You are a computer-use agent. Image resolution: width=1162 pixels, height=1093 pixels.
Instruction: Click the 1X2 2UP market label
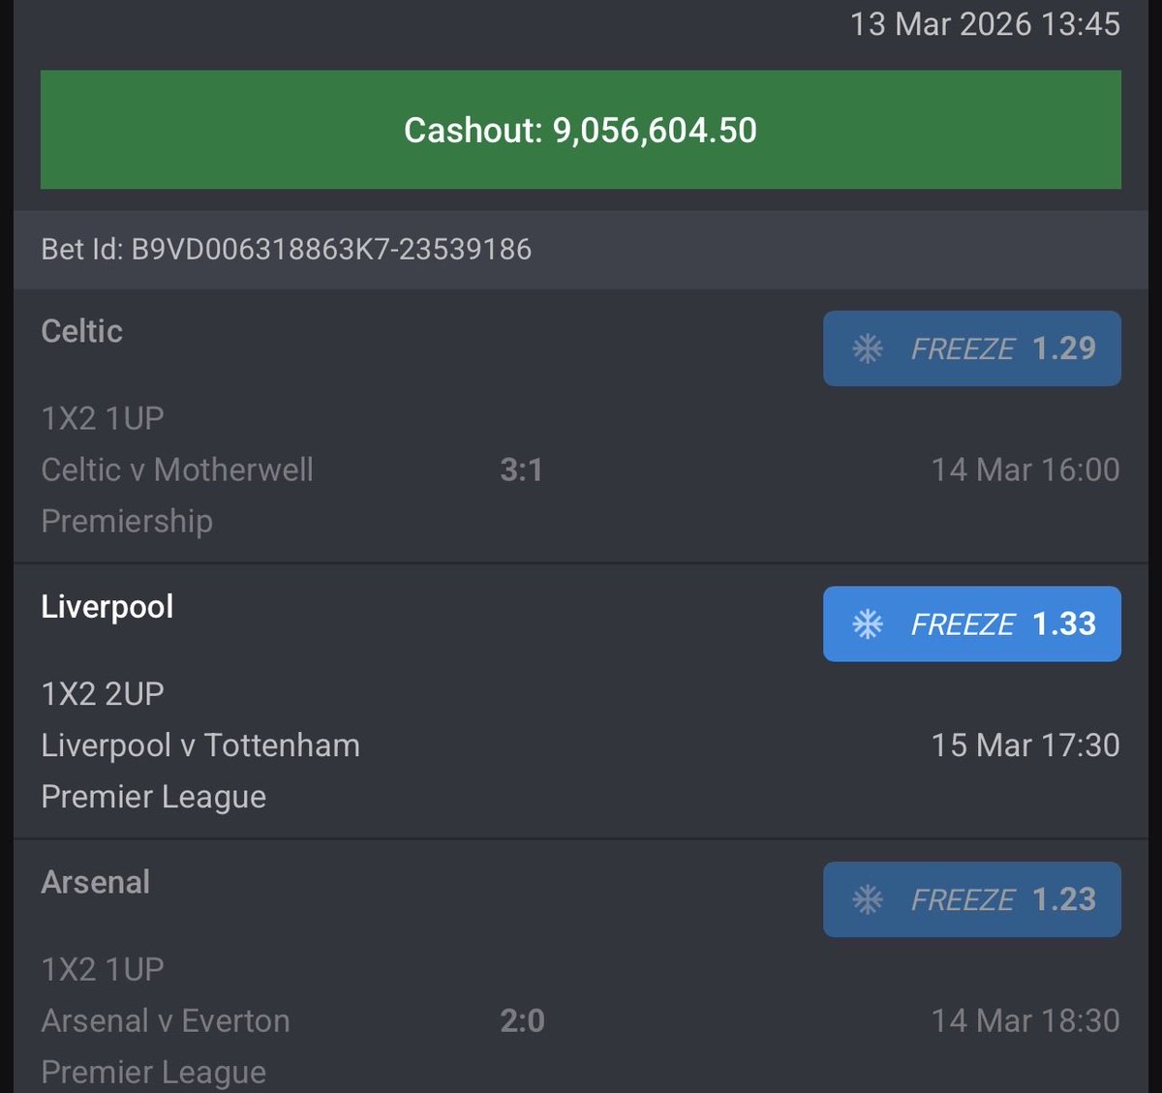pyautogui.click(x=103, y=693)
